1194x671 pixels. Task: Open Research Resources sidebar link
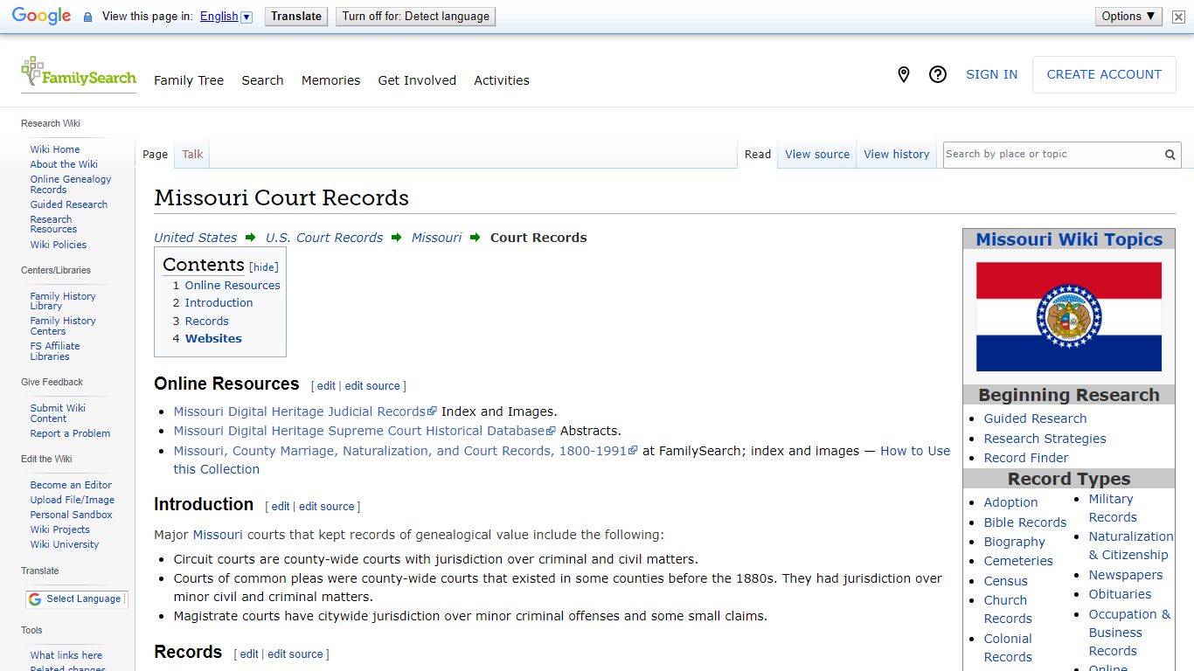[x=53, y=225]
